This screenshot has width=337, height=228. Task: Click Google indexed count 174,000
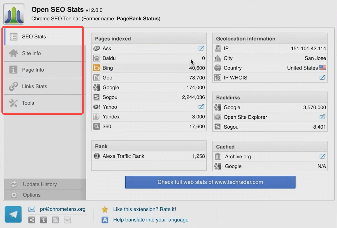pyautogui.click(x=196, y=87)
